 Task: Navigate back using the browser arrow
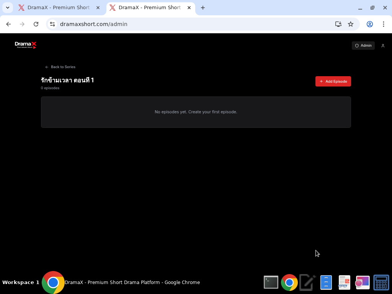click(8, 24)
